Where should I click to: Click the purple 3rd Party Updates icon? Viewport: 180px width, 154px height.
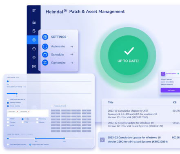pos(163,74)
